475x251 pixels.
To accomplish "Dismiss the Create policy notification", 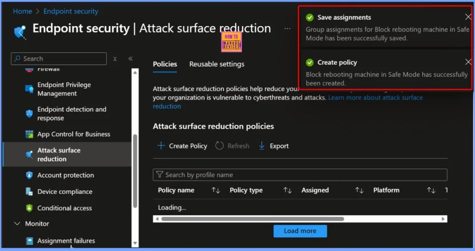I will click(x=468, y=62).
